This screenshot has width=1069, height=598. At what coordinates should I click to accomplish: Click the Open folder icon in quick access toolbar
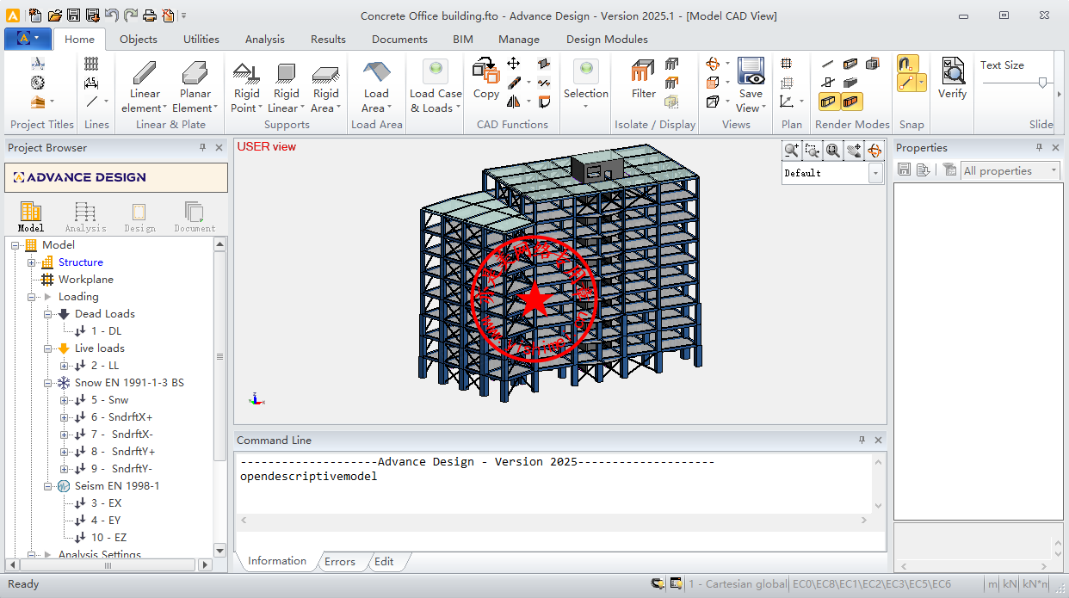click(55, 15)
